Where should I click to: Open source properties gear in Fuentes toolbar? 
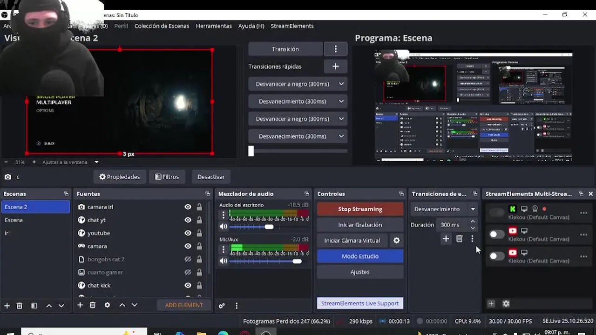coord(108,305)
